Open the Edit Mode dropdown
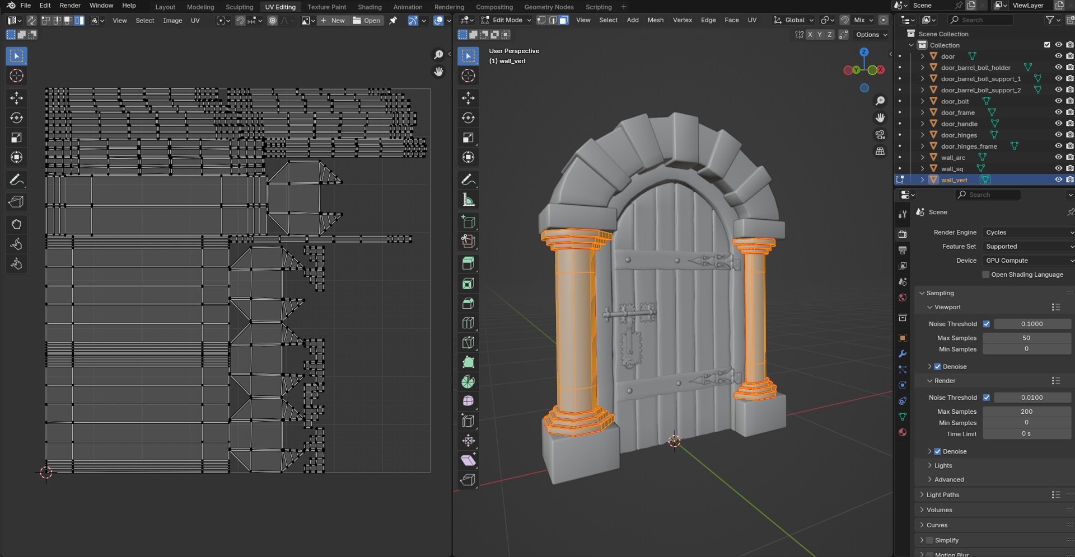 506,20
